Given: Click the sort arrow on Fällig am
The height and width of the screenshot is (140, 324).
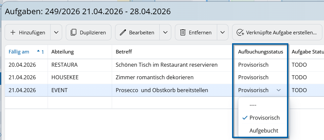Looking at the screenshot, I should pos(38,51).
